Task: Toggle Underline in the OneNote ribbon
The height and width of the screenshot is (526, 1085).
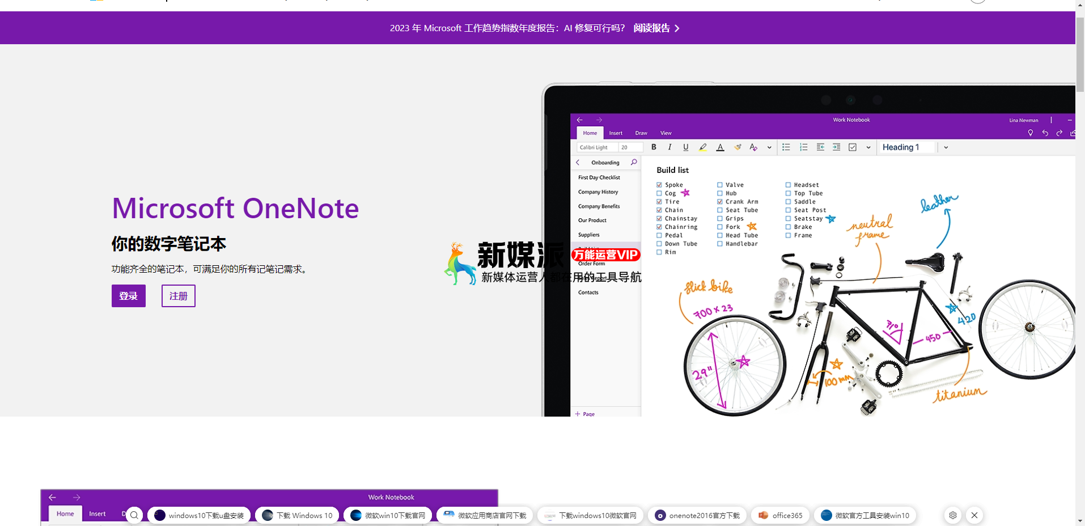Action: tap(686, 147)
